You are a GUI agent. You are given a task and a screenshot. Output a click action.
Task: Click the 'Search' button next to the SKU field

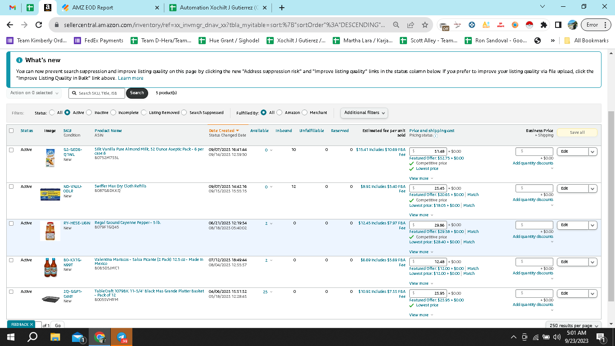pos(137,93)
